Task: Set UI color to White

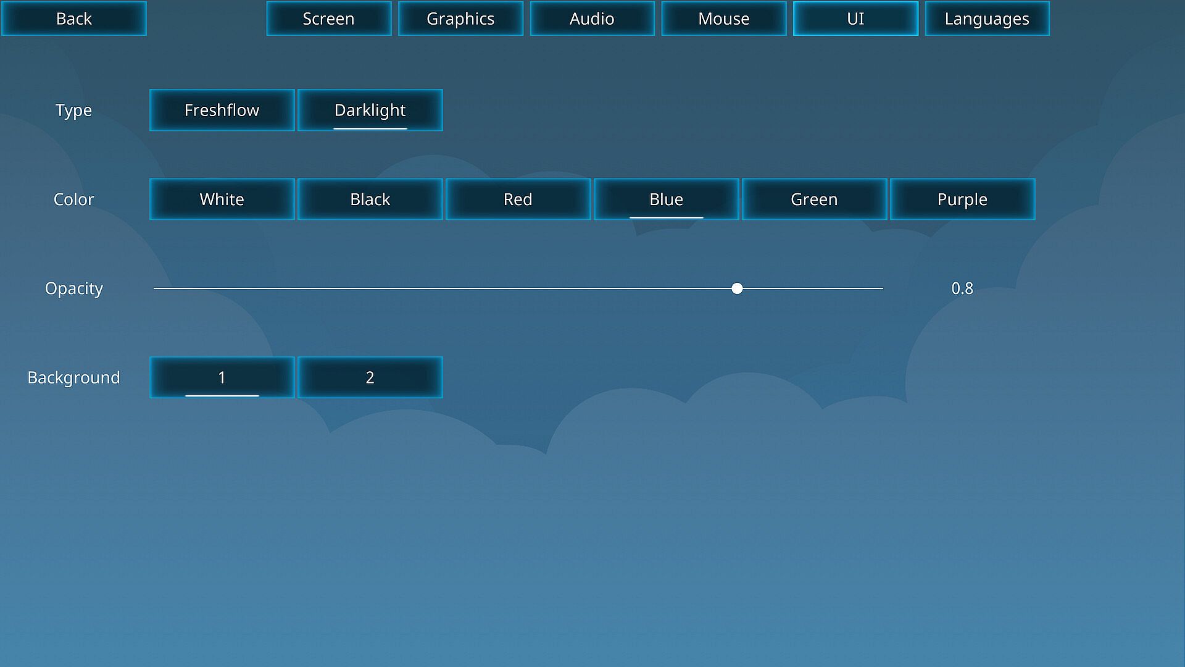Action: click(x=222, y=199)
